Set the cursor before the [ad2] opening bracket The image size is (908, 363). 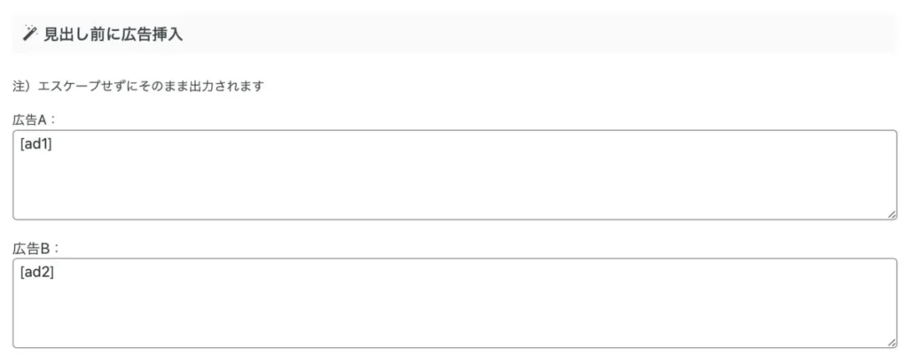coord(20,273)
